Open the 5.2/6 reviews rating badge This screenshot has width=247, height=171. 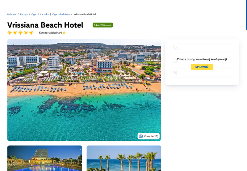coord(103,25)
